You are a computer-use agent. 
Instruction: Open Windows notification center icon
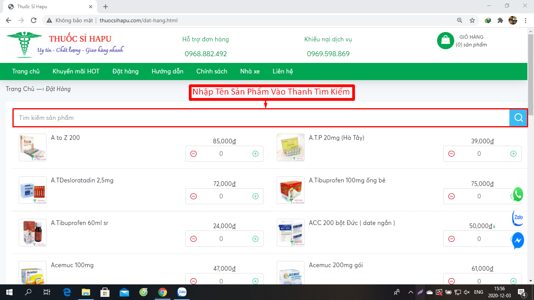[x=522, y=292]
